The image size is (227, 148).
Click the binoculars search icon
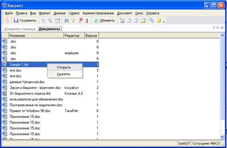click(x=66, y=21)
